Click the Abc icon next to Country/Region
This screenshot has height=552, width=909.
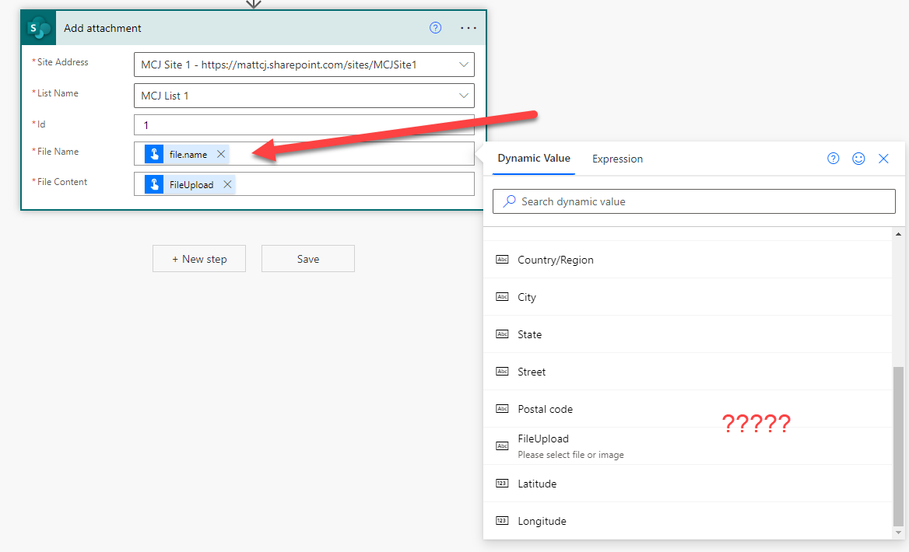[503, 260]
